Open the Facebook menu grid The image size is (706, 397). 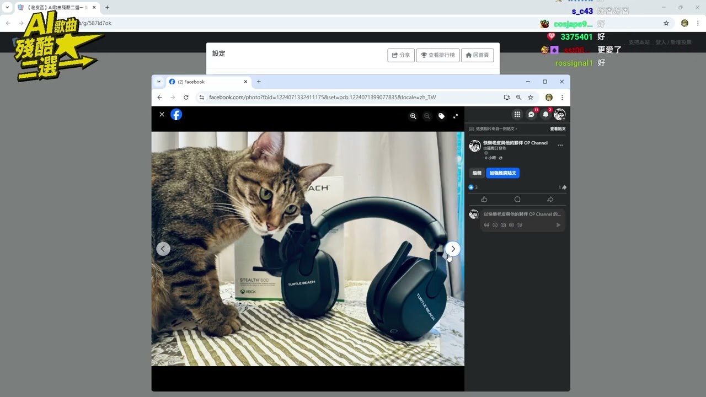(517, 114)
